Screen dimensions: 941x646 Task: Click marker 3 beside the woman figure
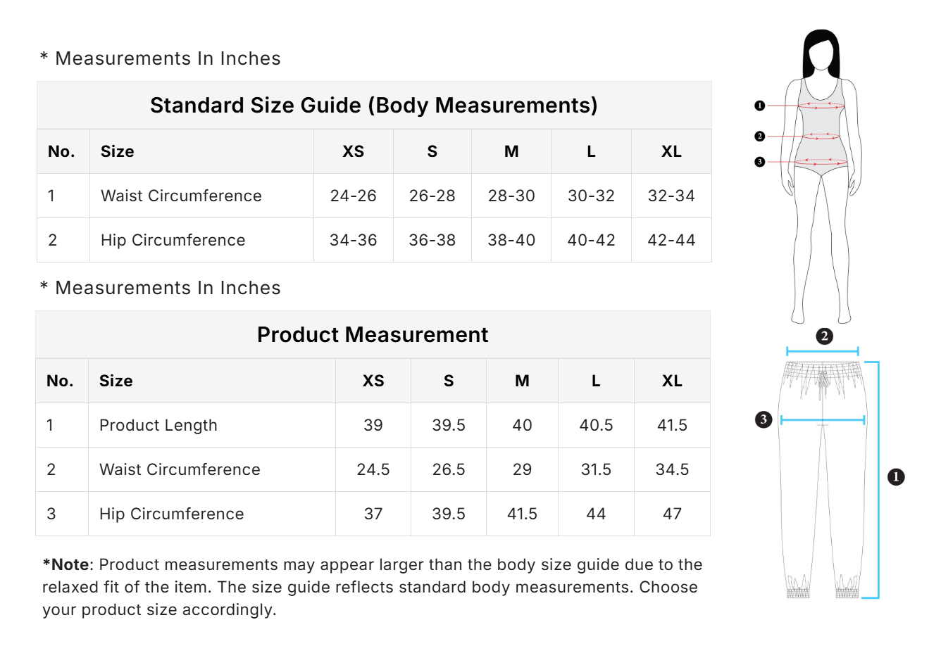point(759,162)
